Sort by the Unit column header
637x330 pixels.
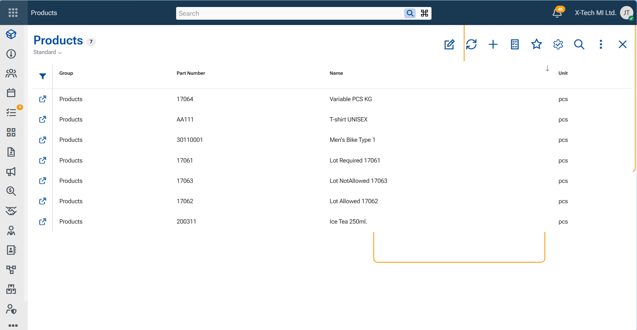point(563,73)
